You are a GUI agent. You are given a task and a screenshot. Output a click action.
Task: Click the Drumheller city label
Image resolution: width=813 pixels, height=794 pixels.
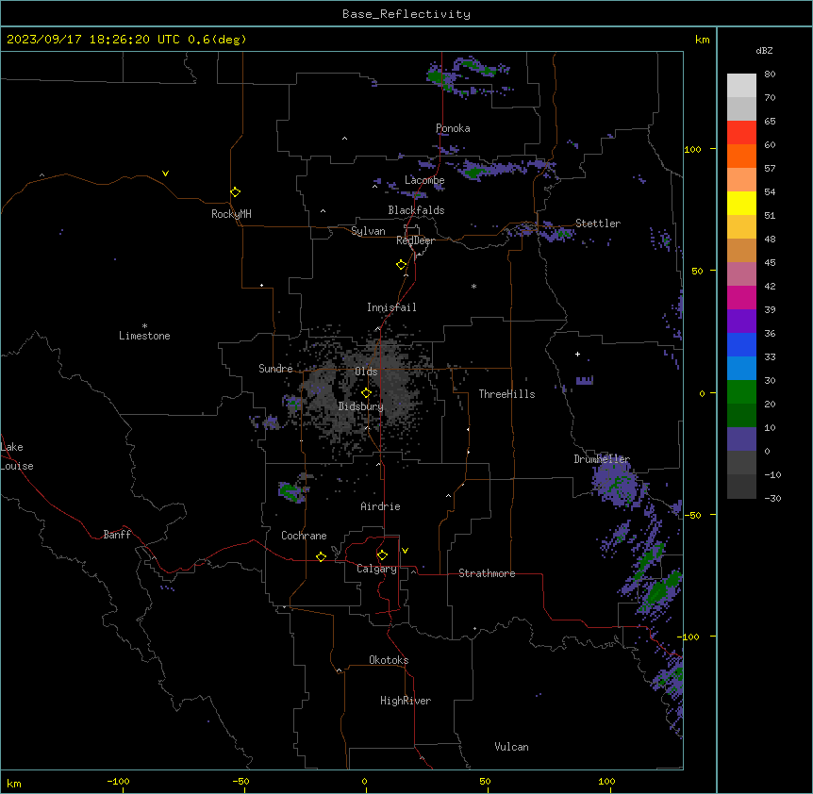[x=602, y=459]
